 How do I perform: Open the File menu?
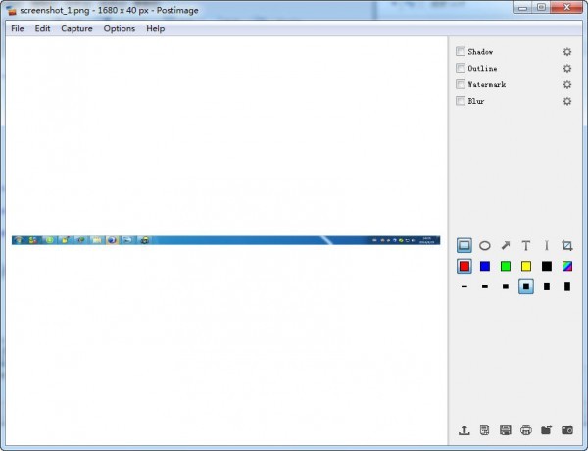17,28
